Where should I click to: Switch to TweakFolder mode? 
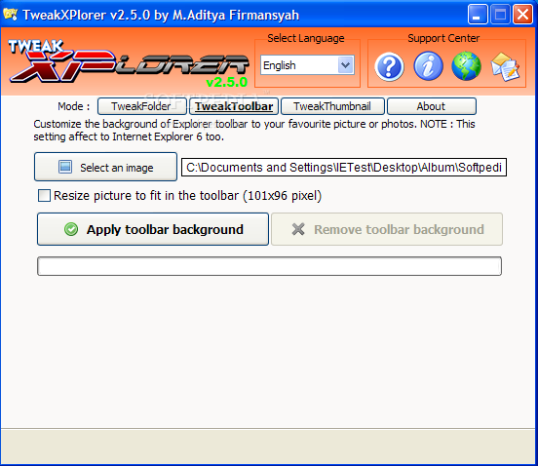pyautogui.click(x=142, y=106)
